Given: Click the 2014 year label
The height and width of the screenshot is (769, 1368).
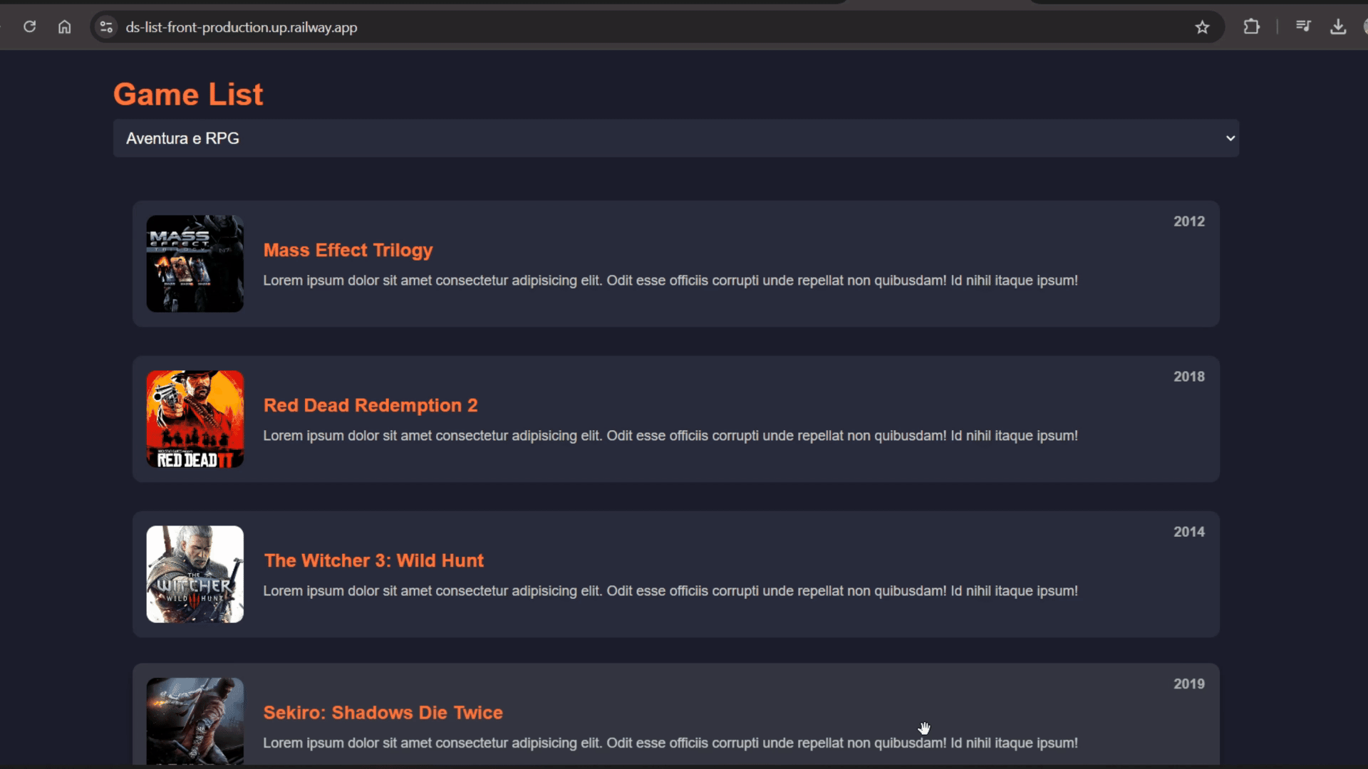Looking at the screenshot, I should coord(1189,532).
